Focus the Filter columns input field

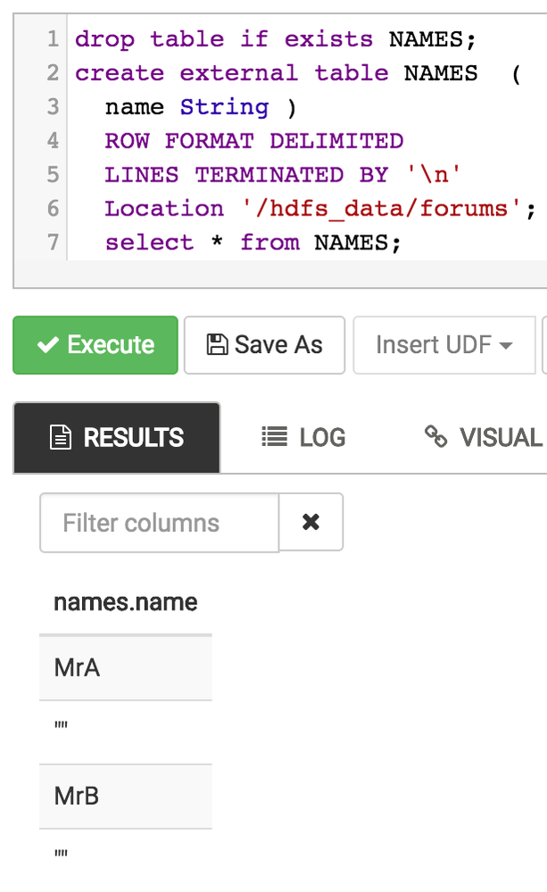[x=159, y=522]
